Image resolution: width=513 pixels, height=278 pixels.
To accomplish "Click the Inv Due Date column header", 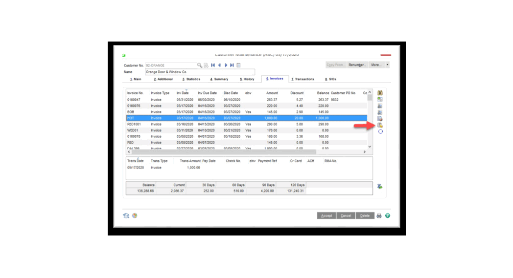I will coord(208,93).
